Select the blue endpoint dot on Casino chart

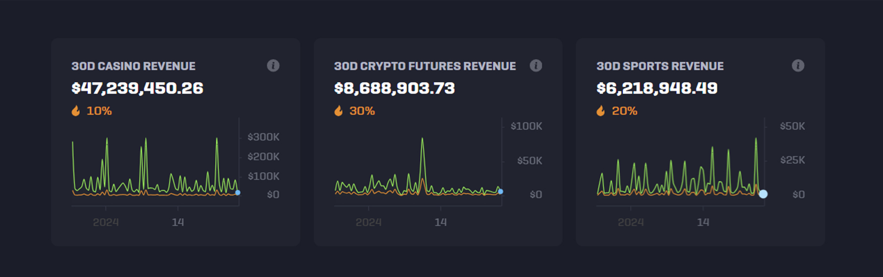[238, 193]
